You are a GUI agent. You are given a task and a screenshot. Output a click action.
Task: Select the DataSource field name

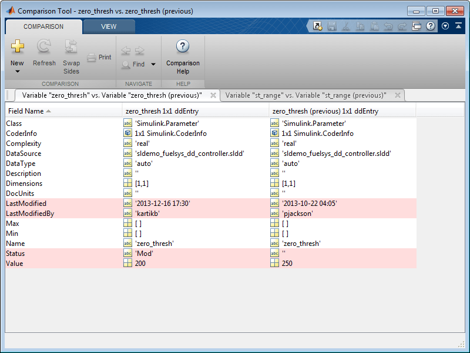pyautogui.click(x=23, y=154)
